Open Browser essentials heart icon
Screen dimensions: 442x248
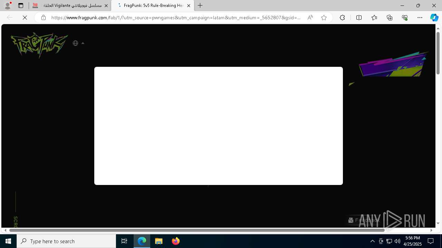click(405, 18)
